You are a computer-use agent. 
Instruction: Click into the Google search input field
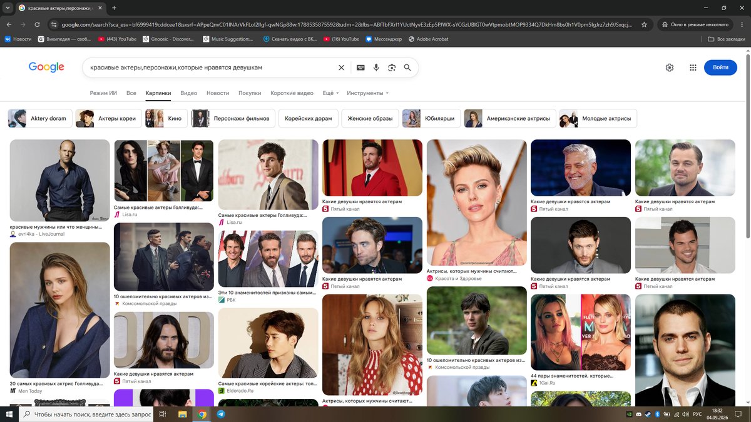pyautogui.click(x=212, y=68)
